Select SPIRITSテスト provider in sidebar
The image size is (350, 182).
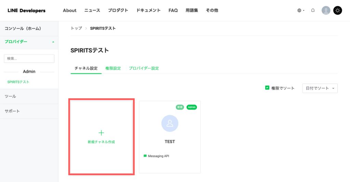click(x=18, y=82)
